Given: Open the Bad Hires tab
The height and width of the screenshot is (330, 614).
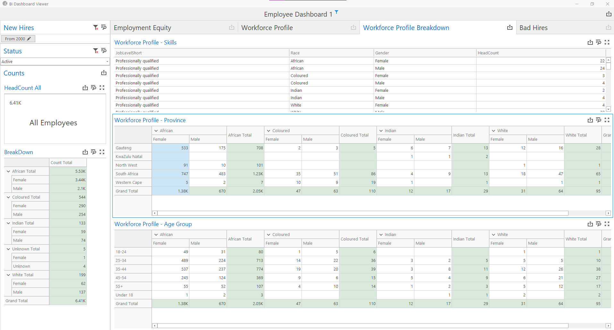Looking at the screenshot, I should [x=533, y=28].
